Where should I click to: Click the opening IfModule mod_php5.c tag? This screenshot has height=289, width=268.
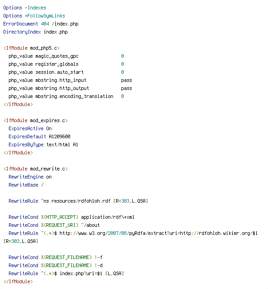[x=31, y=48]
